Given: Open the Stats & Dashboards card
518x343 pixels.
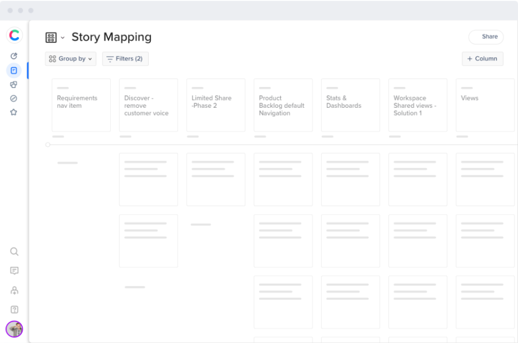Looking at the screenshot, I should click(x=350, y=105).
